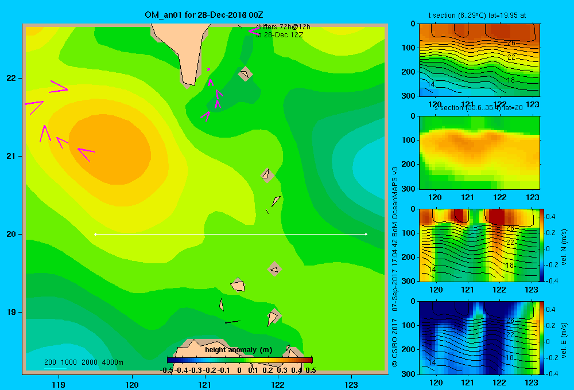Click the vel. E color scale bar
Screen dimensions: 574x390
pyautogui.click(x=542, y=338)
